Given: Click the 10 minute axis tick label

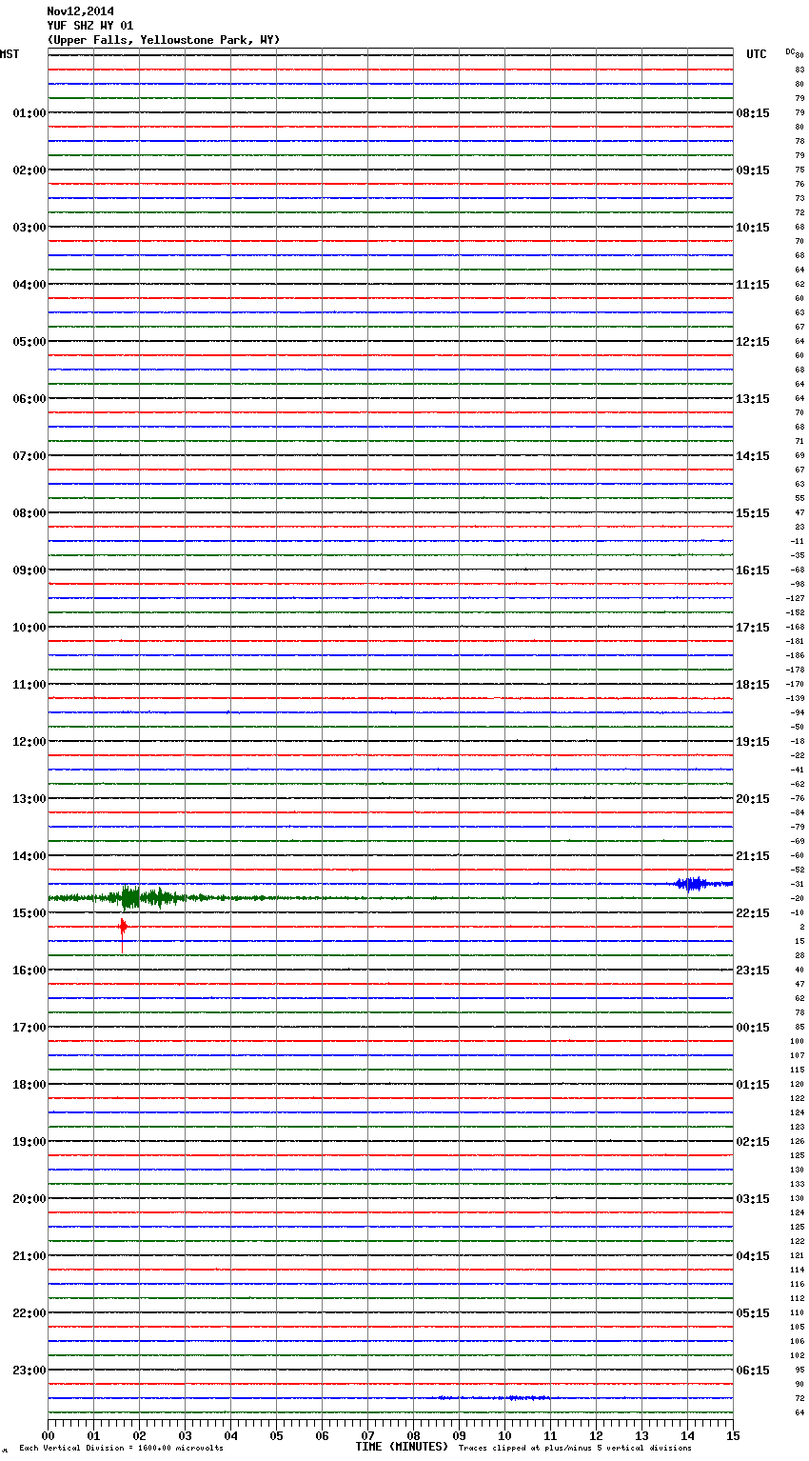Looking at the screenshot, I should [x=504, y=1435].
